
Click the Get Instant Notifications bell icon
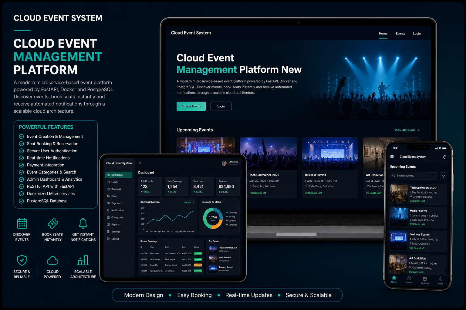pos(83,223)
